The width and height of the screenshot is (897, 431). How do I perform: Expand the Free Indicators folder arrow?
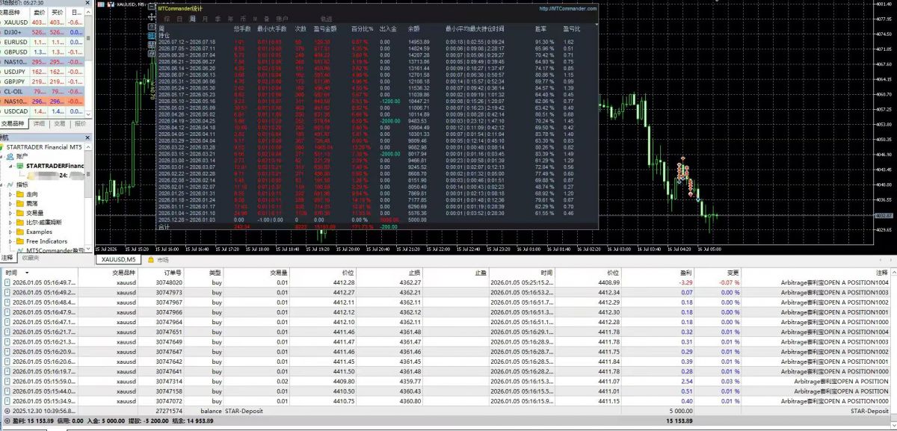[x=10, y=241]
